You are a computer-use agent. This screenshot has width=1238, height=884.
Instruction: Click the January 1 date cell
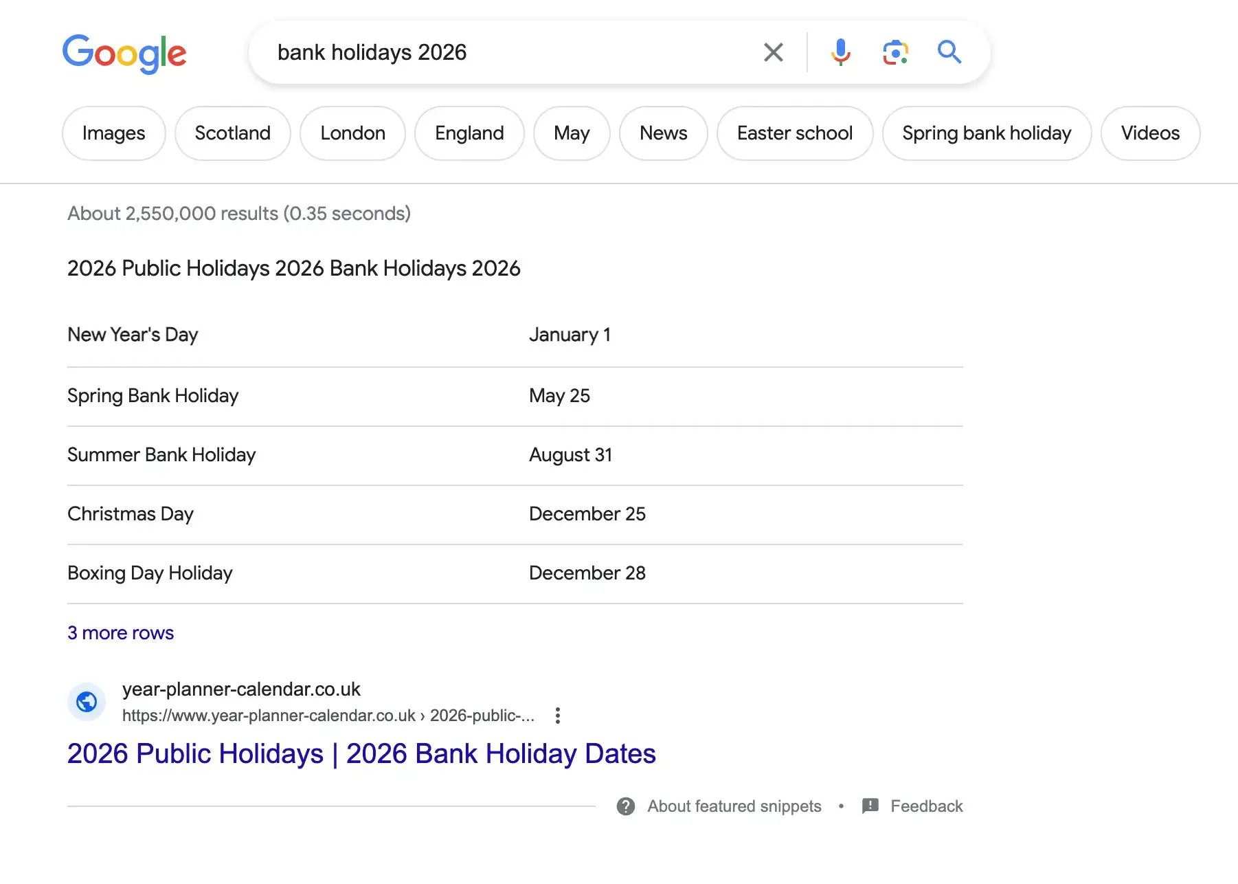[570, 335]
